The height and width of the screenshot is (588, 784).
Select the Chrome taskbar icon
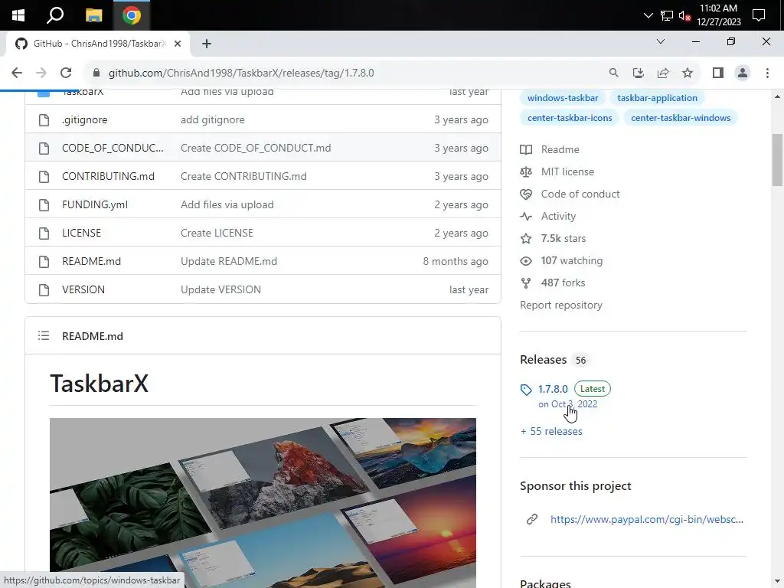coord(132,15)
